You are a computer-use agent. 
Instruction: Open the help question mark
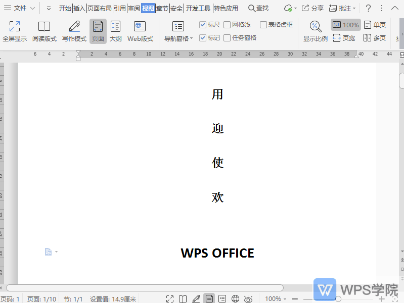(x=368, y=8)
